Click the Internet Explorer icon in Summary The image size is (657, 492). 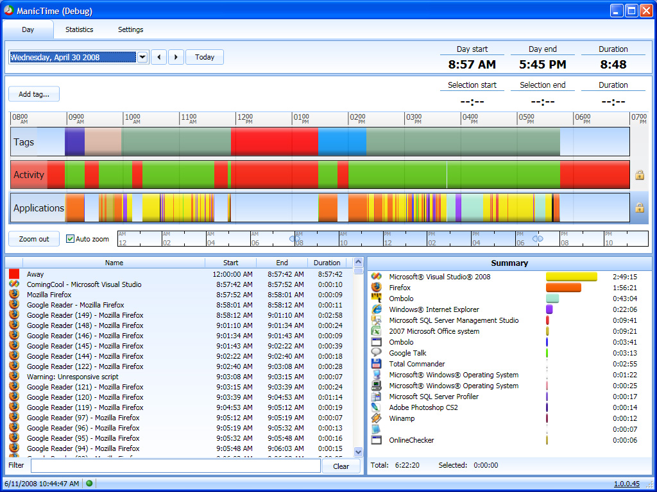coord(377,309)
